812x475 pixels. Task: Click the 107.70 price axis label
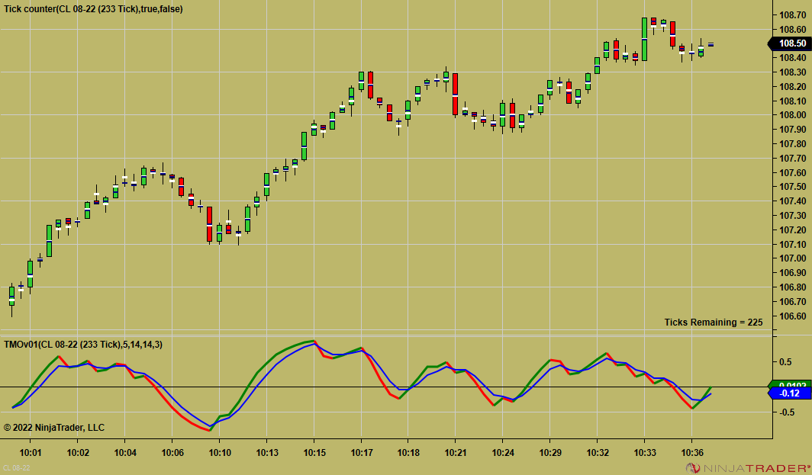click(x=792, y=159)
